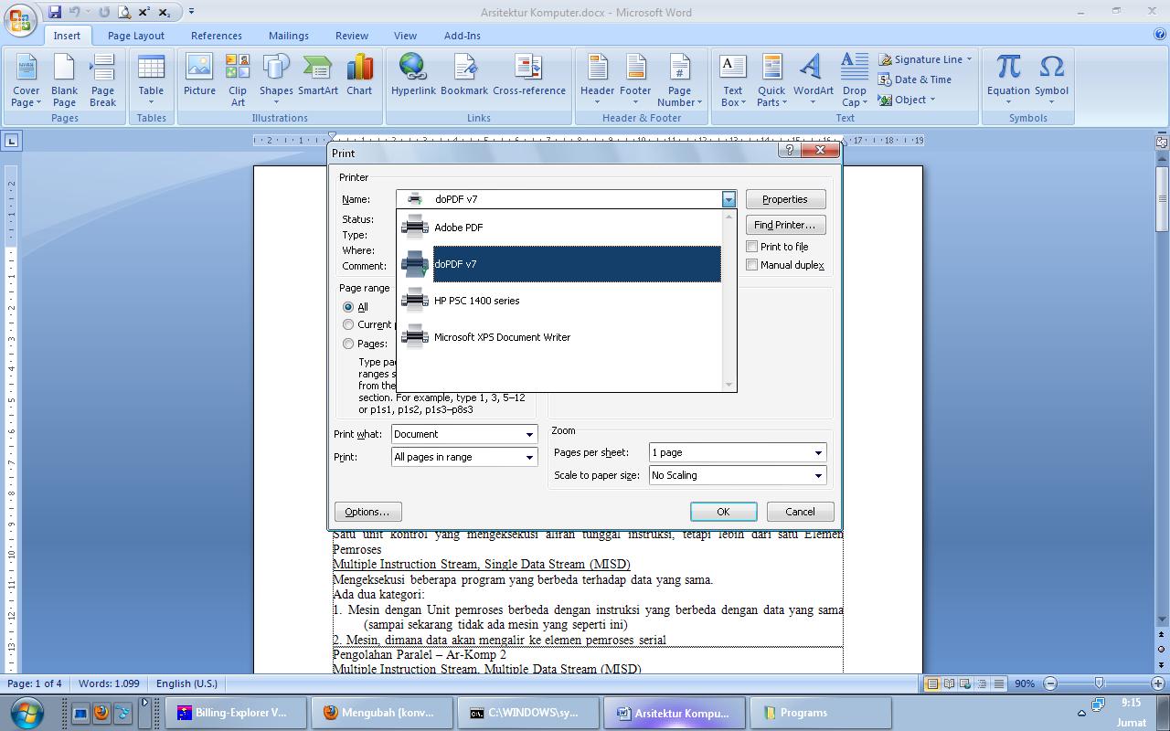Image resolution: width=1170 pixels, height=731 pixels.
Task: Insert WordArt text
Action: click(x=813, y=80)
